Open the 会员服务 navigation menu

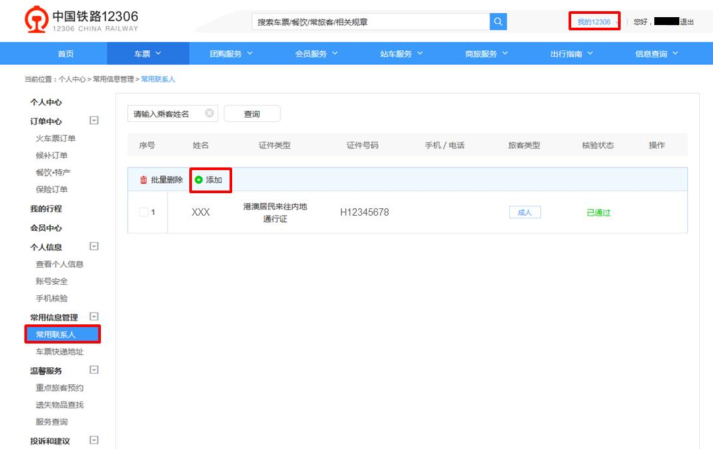tap(317, 54)
